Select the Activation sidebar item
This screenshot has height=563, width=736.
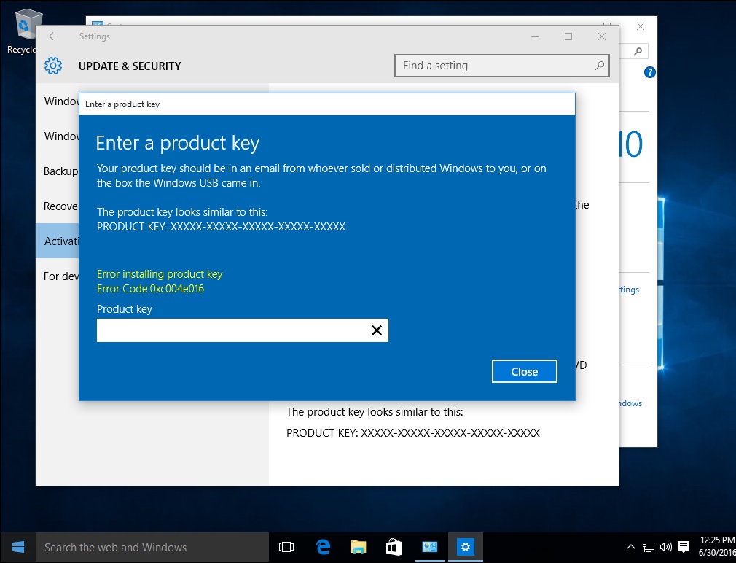58,241
